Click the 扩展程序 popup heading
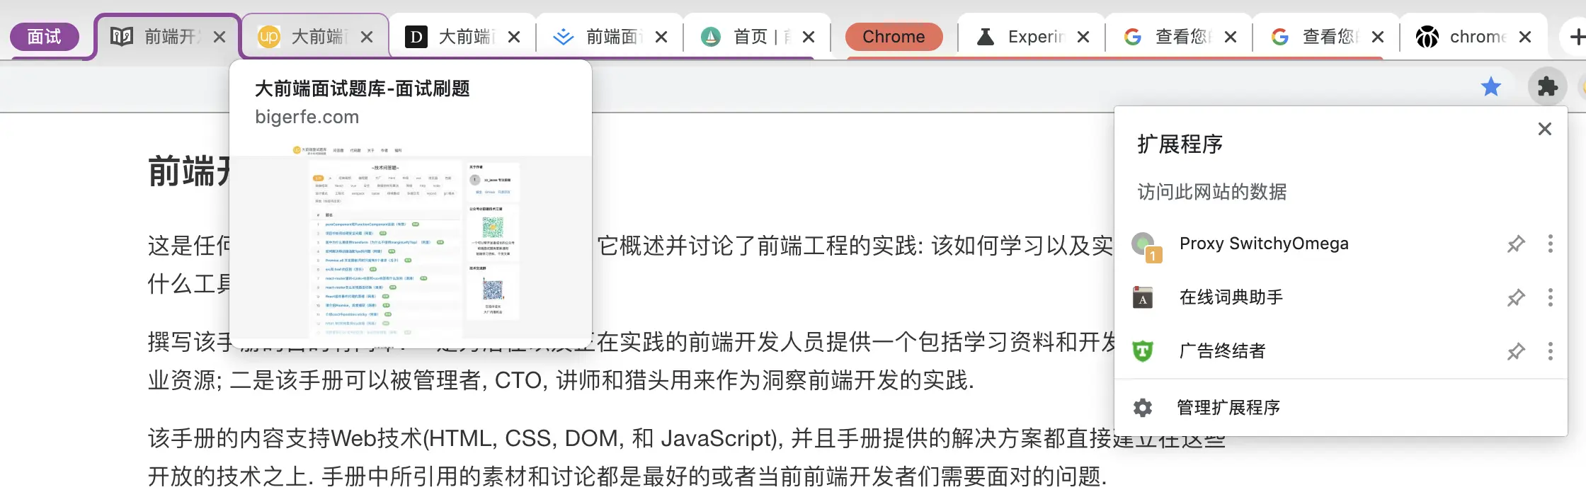The image size is (1586, 497). (x=1180, y=144)
